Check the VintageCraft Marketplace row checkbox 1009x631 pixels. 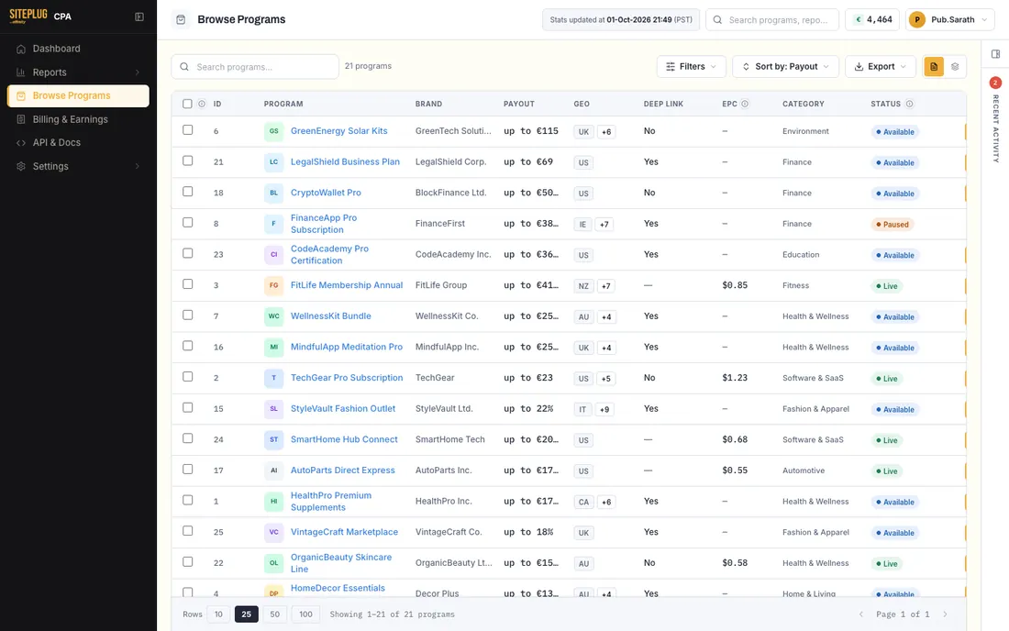pos(187,531)
